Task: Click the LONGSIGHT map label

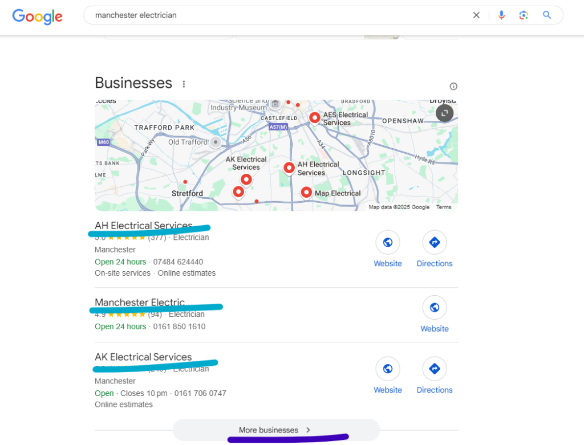Action: [x=364, y=173]
